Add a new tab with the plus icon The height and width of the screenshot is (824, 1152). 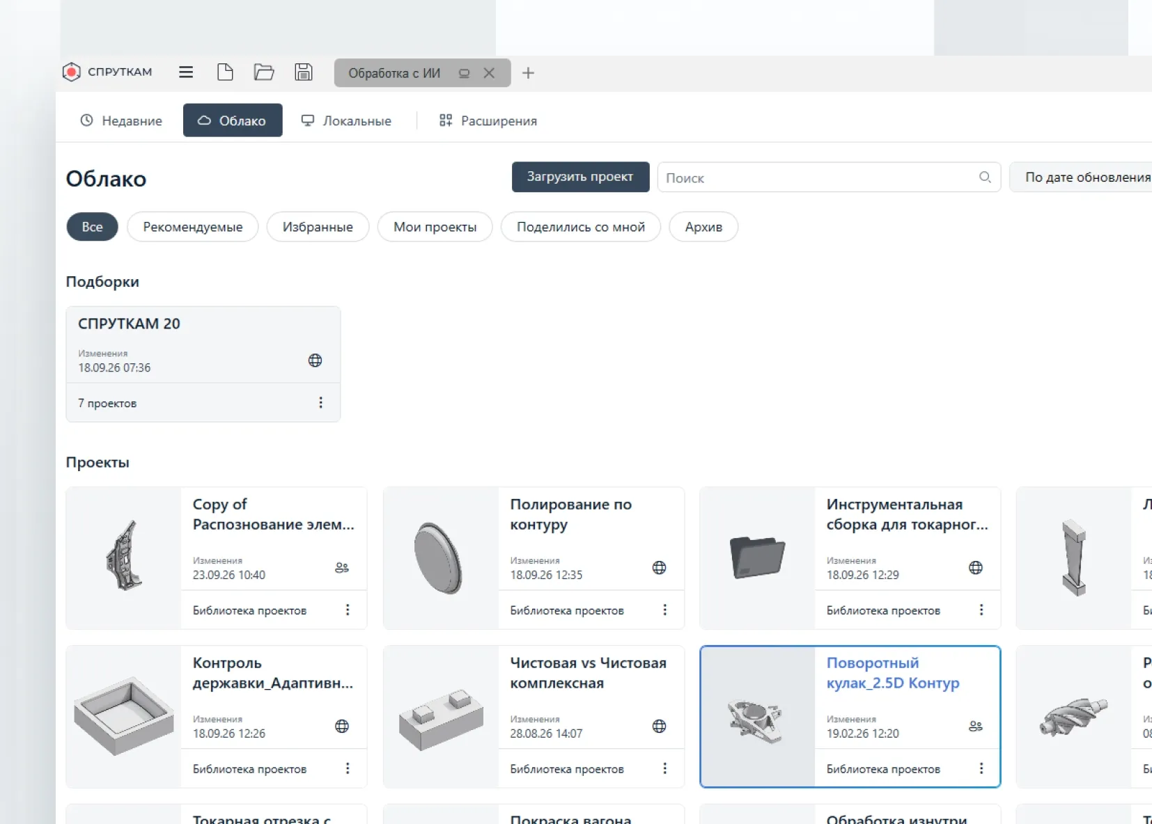(528, 73)
